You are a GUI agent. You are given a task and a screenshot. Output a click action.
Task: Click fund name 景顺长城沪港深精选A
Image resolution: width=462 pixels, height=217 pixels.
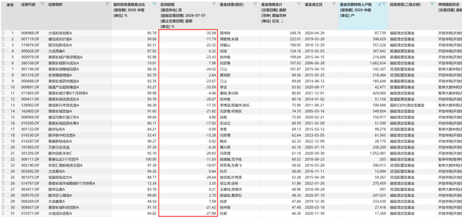pos(65,57)
